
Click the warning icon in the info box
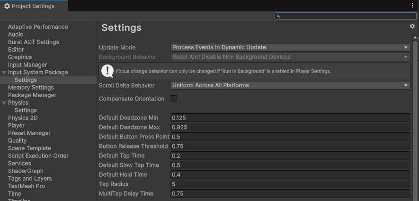(x=108, y=71)
